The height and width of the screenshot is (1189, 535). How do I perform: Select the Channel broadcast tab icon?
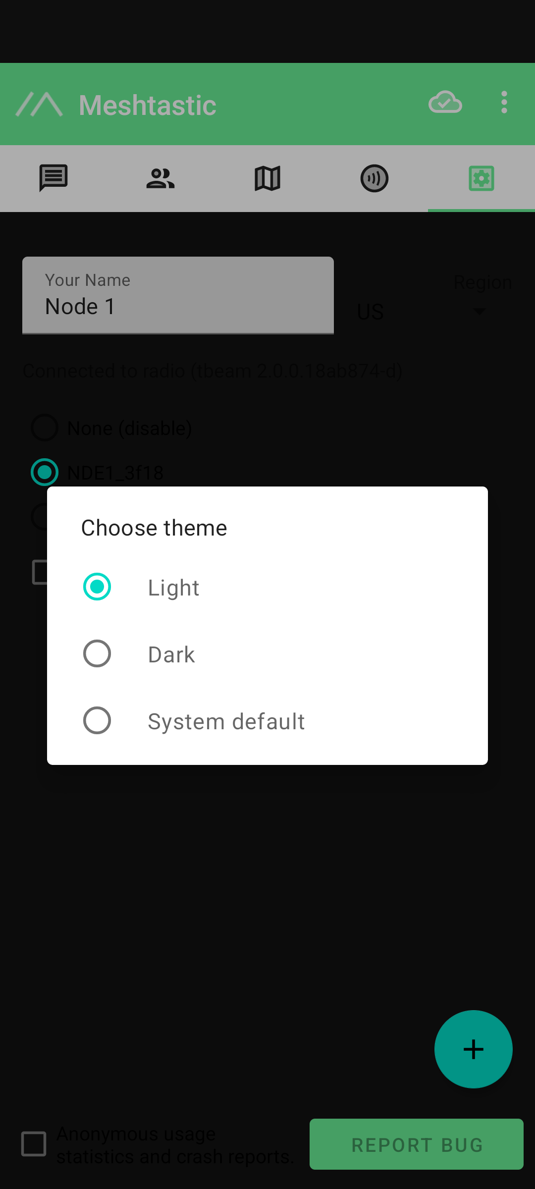(374, 178)
